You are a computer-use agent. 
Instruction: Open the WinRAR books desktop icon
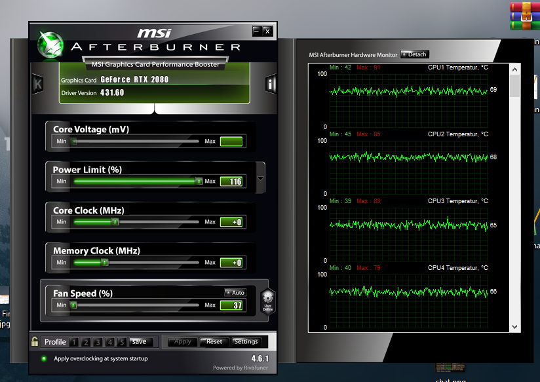(x=525, y=16)
